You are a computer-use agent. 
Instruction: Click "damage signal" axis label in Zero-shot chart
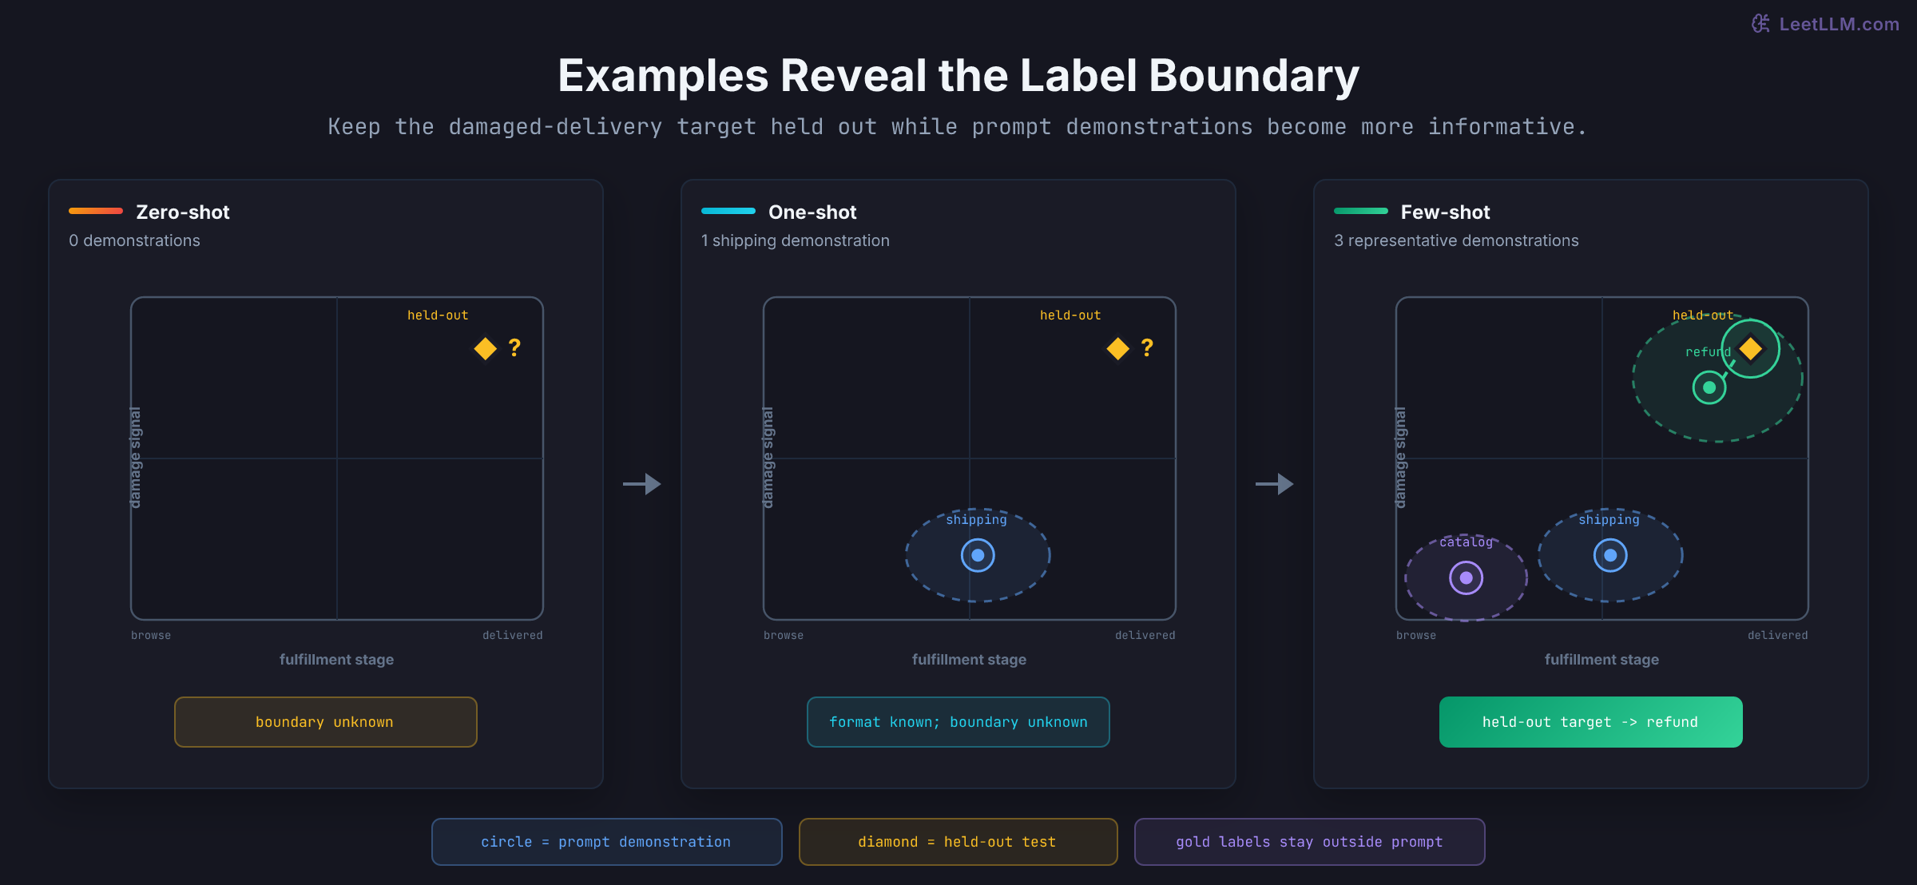[x=135, y=458]
